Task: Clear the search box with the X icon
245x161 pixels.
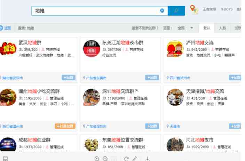Action: click(x=162, y=11)
